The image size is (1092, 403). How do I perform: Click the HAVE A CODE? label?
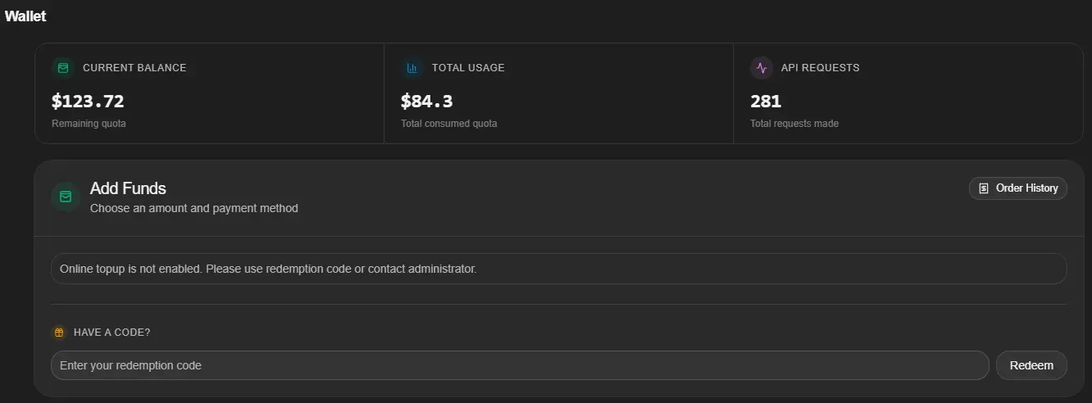point(111,333)
